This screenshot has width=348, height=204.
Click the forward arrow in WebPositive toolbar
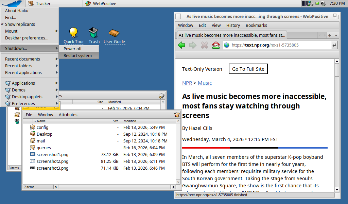[193, 45]
